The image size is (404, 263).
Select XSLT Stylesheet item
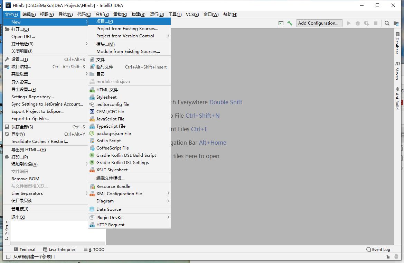[129, 170]
